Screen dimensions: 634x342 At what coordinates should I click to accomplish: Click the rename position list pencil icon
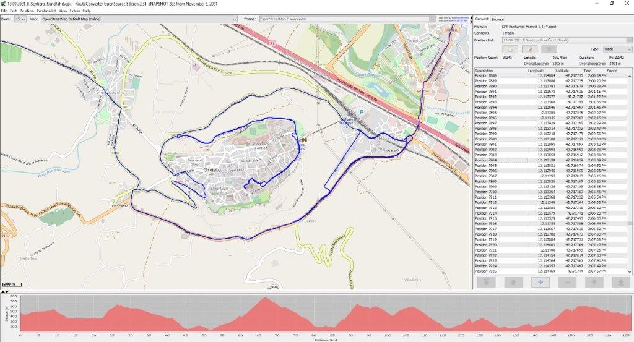tap(529, 49)
